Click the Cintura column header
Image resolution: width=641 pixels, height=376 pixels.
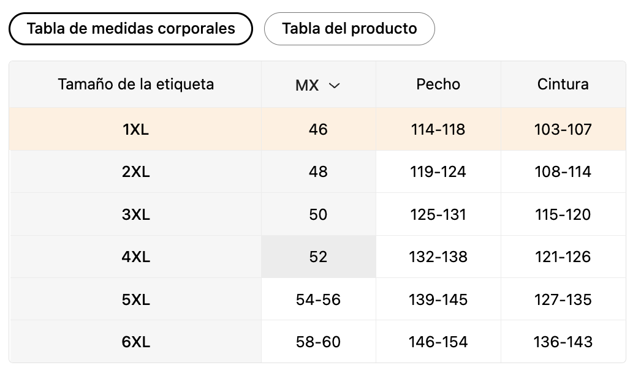[x=563, y=84]
